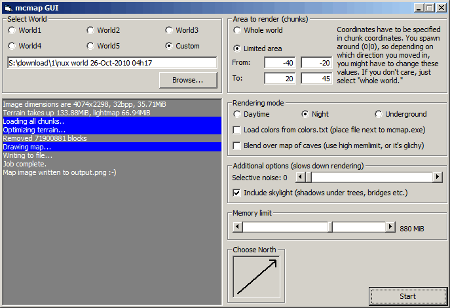Click the From Z field showing -20
Screen dimensions: 450x308
point(316,63)
